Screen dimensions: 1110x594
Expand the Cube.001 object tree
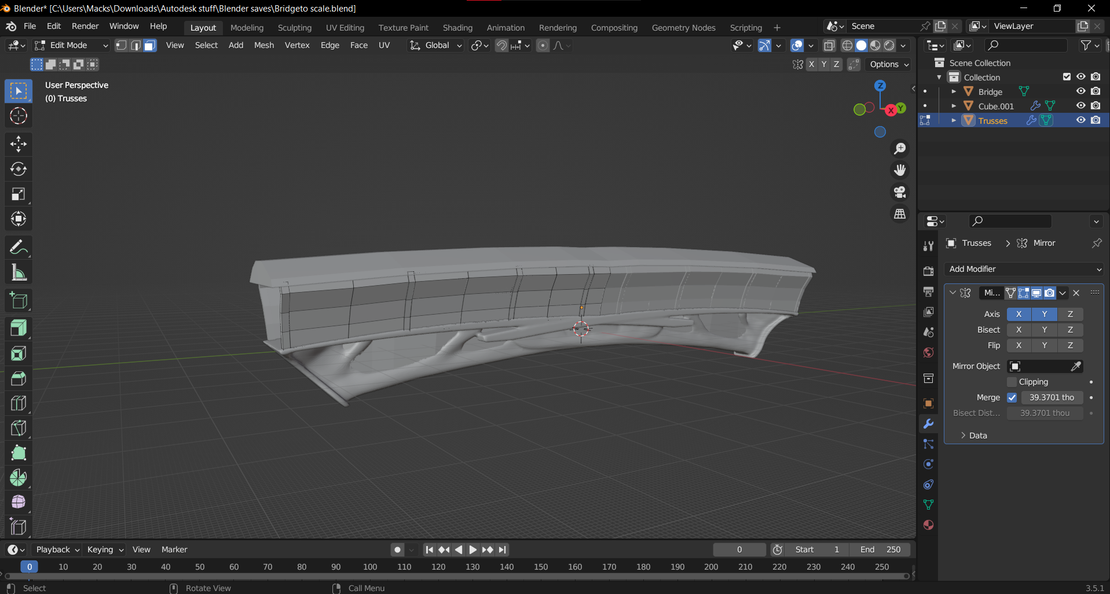(954, 106)
